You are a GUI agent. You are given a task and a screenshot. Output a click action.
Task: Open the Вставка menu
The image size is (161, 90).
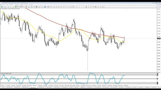(11, 5)
